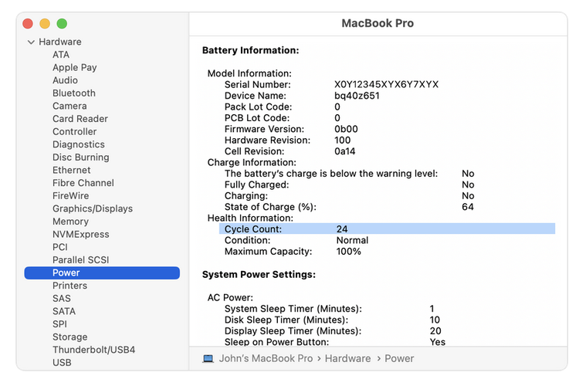579x386 pixels.
Task: Collapse the Hardware tree section
Action: (x=31, y=42)
